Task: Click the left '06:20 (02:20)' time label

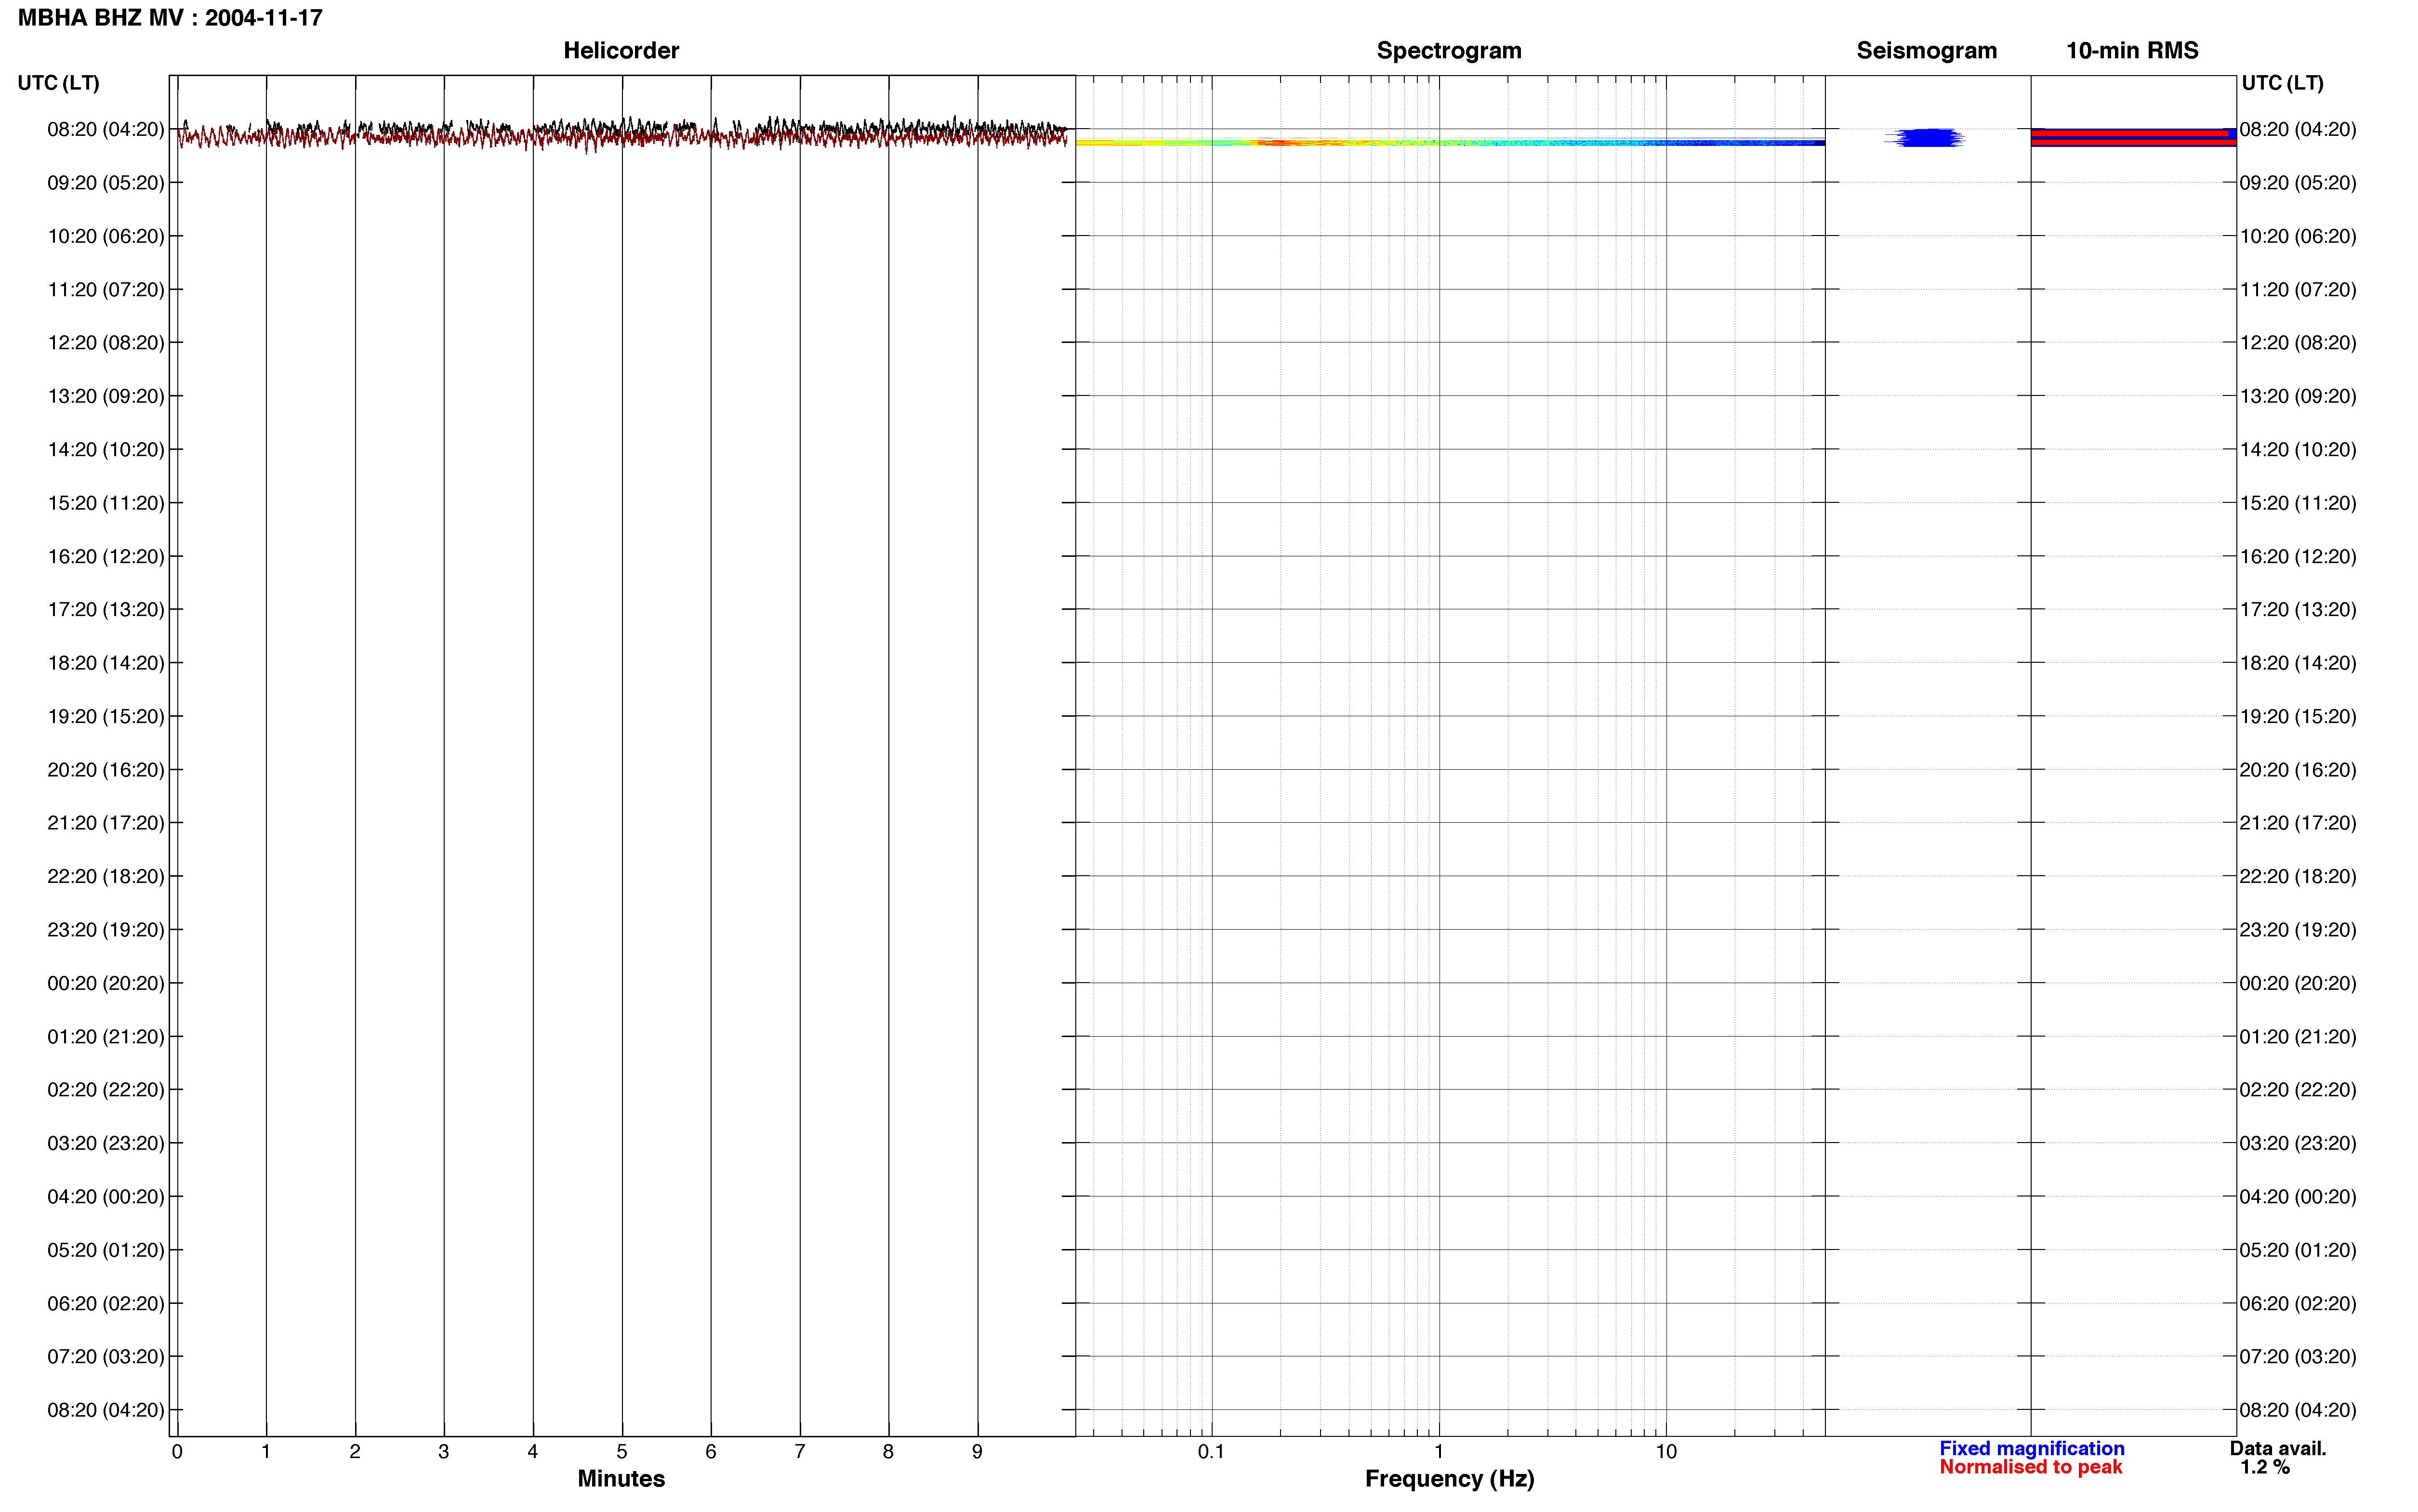Action: (106, 1303)
